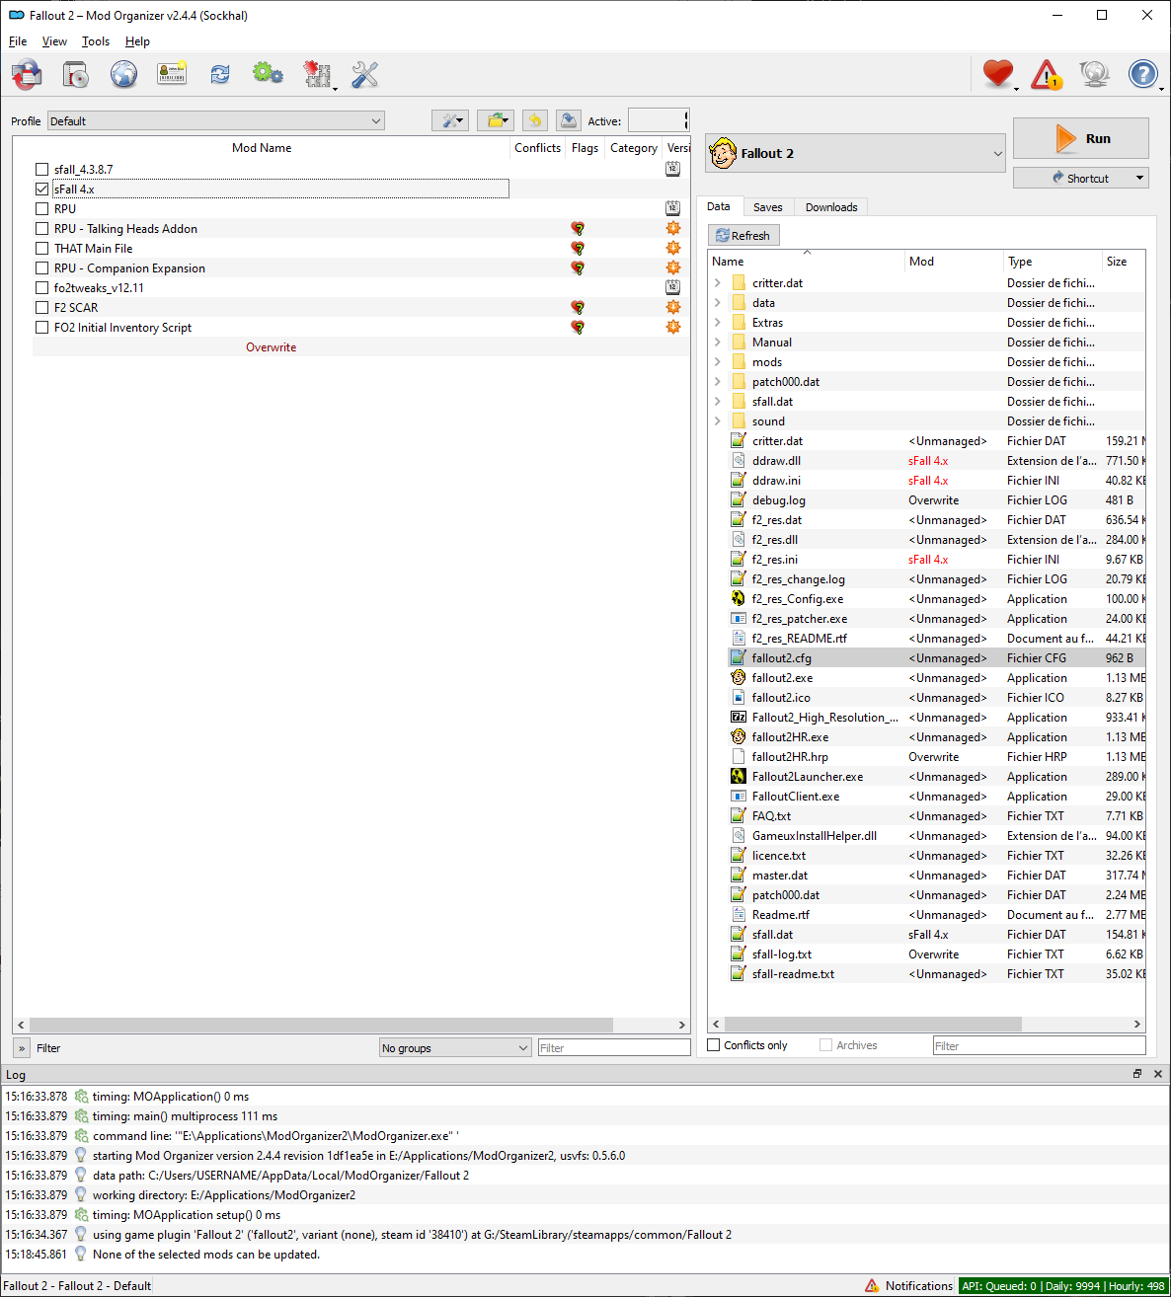Expand the sound folder
Screen dimensions: 1171x1297
tap(718, 421)
